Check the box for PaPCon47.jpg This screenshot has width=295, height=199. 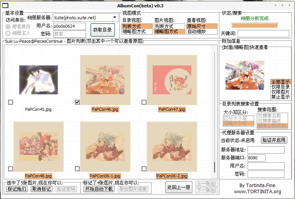144,102
